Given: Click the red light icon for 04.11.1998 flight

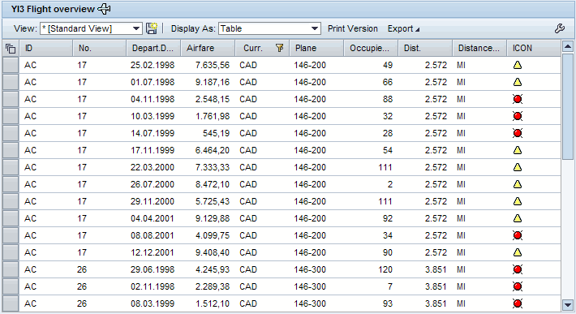Looking at the screenshot, I should (518, 99).
